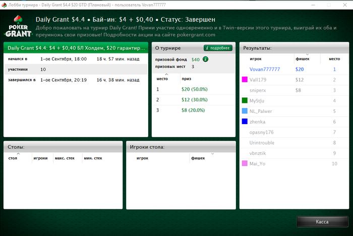Viewport: 353px width, 236px height.
Task: Select light blue tag beside NL_Palwer
Action: point(245,111)
